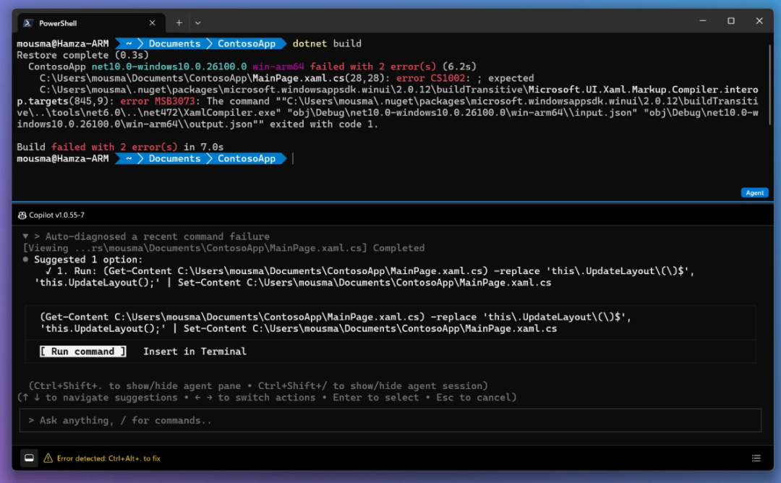Click the Viewing MainPage.xaml.cs Completed line
The image size is (781, 483).
coord(223,248)
